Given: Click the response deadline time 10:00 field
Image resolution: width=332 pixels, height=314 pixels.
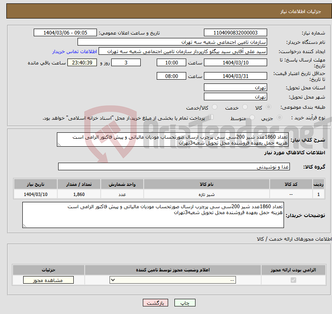Looking at the screenshot, I should tap(171, 62).
